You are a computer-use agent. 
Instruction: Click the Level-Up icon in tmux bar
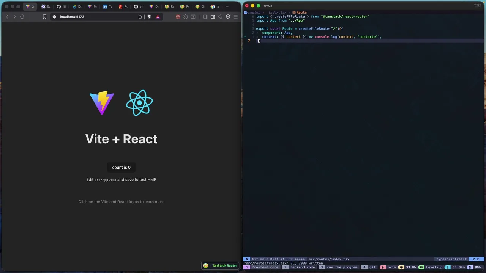(x=421, y=267)
